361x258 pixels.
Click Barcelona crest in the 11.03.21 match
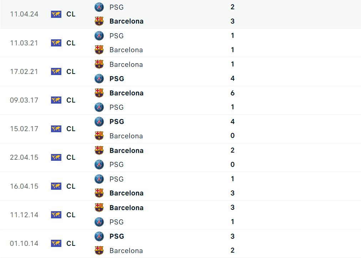pyautogui.click(x=99, y=50)
